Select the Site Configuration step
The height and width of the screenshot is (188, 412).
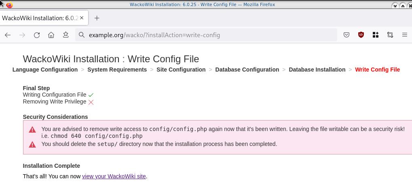click(x=181, y=70)
